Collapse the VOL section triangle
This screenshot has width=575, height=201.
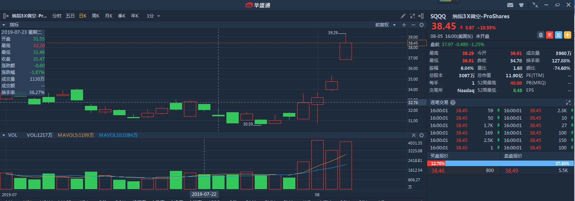coord(4,135)
